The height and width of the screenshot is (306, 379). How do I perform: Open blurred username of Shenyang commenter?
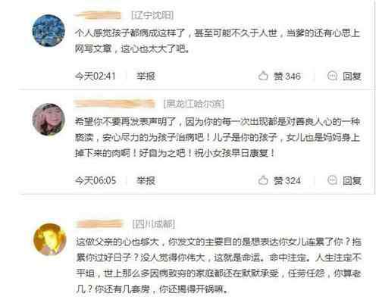(x=98, y=15)
